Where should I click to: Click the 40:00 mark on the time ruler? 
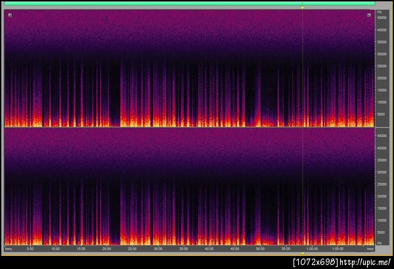click(209, 249)
